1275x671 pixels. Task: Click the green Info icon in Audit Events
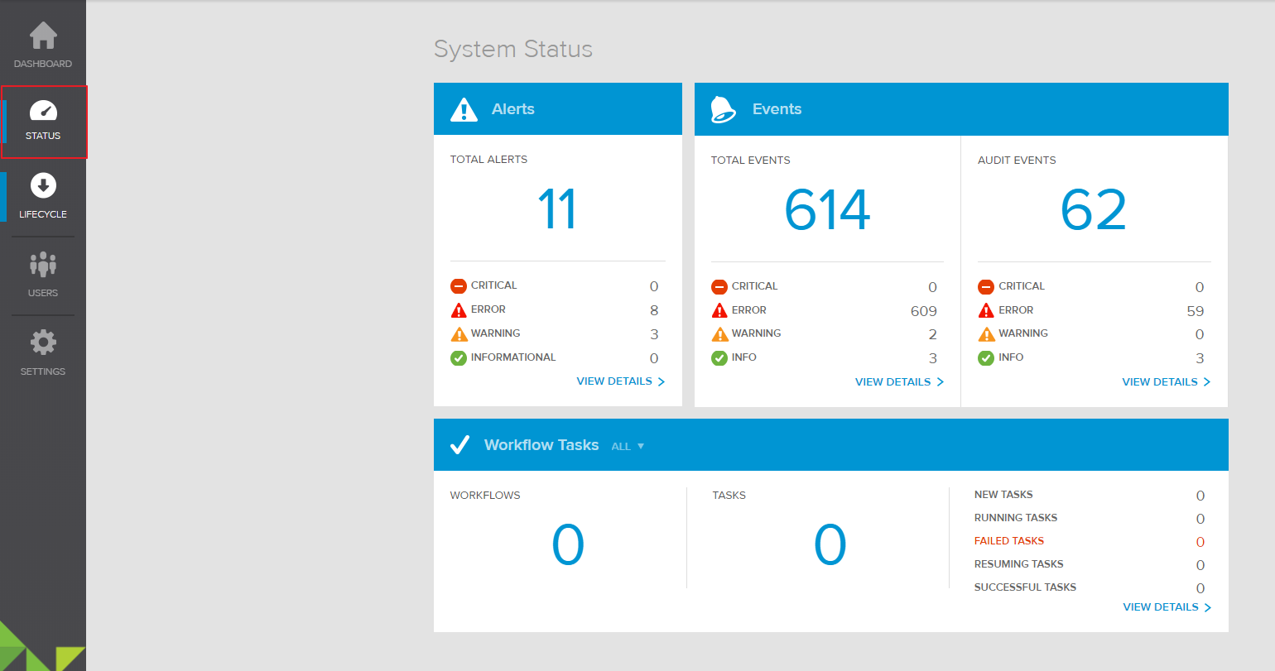985,358
